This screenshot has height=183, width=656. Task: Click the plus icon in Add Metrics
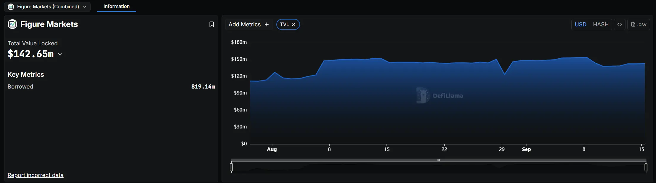[267, 25]
